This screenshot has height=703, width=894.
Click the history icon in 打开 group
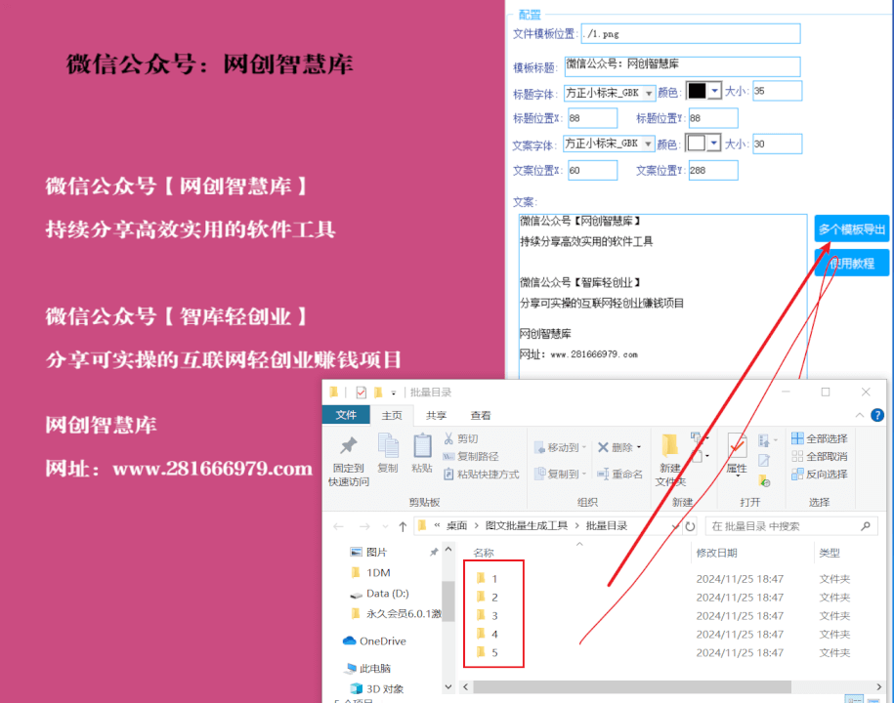coord(764,482)
